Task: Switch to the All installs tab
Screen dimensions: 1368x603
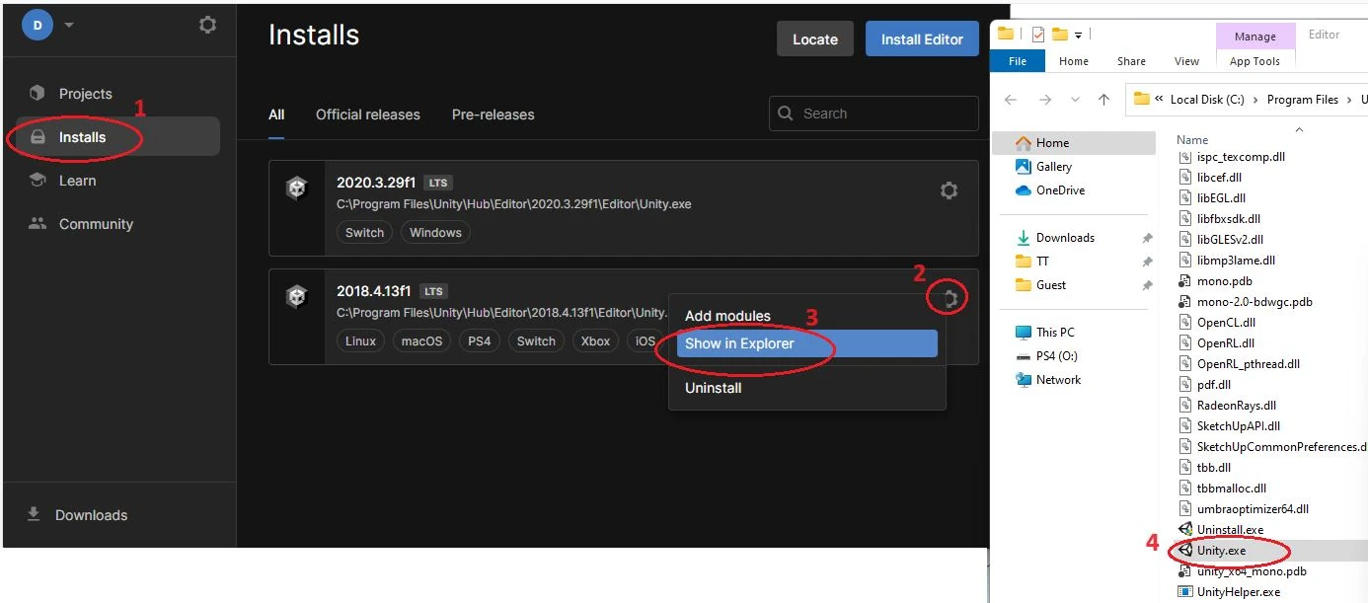Action: [x=276, y=114]
